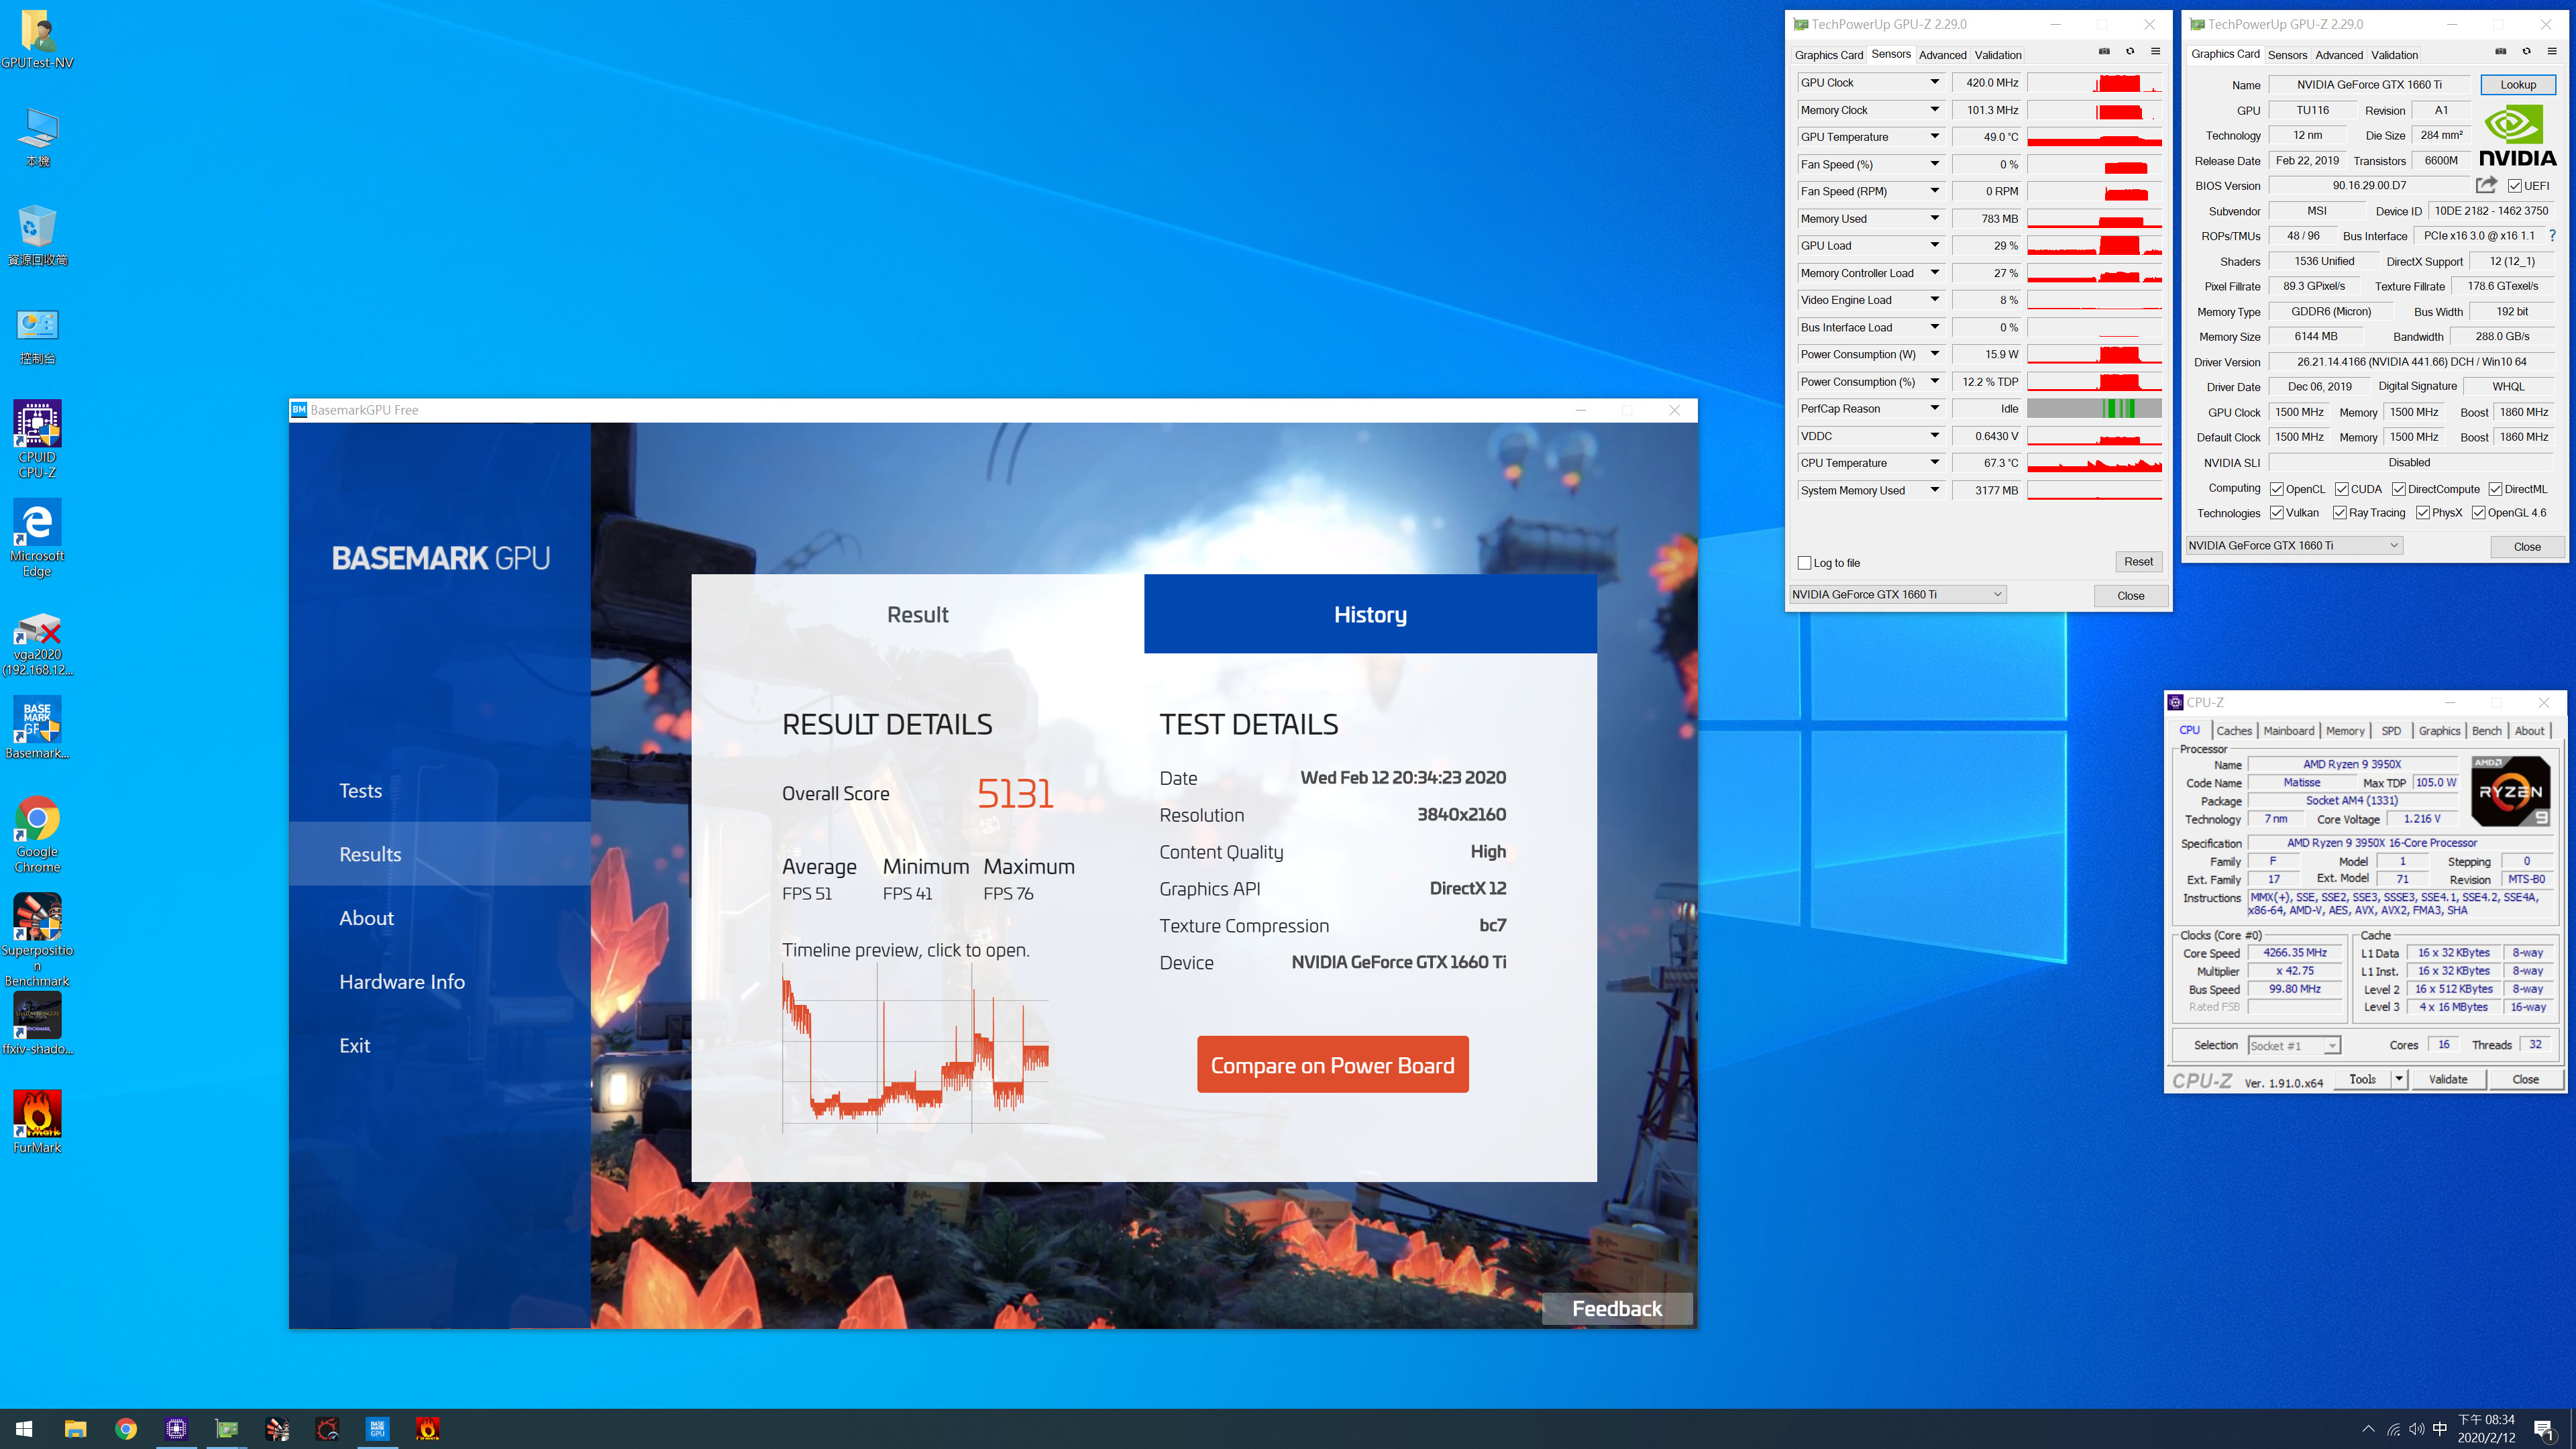Click the refresh icon in GPU-Z Graphics Card window
The image size is (2576, 1449).
[x=2526, y=51]
